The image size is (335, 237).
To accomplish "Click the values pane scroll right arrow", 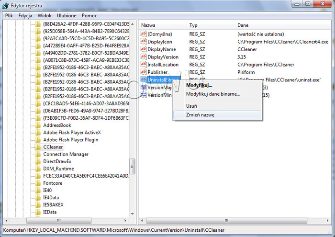I will [x=327, y=221].
